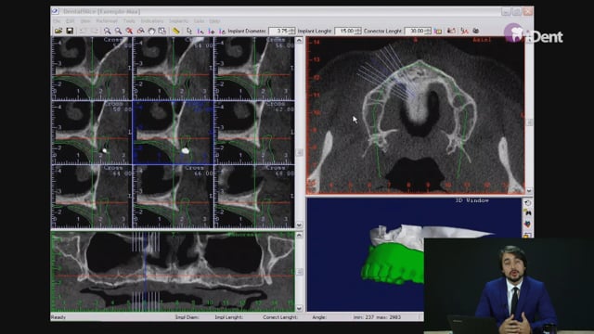Click the 3D Window label
Viewport: 594px width, 334px height.
[x=472, y=200]
